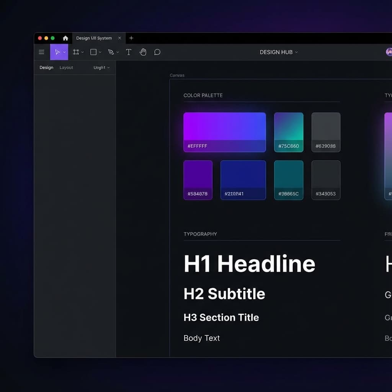The width and height of the screenshot is (392, 392).
Task: Select the Frame tool
Action: point(76,52)
